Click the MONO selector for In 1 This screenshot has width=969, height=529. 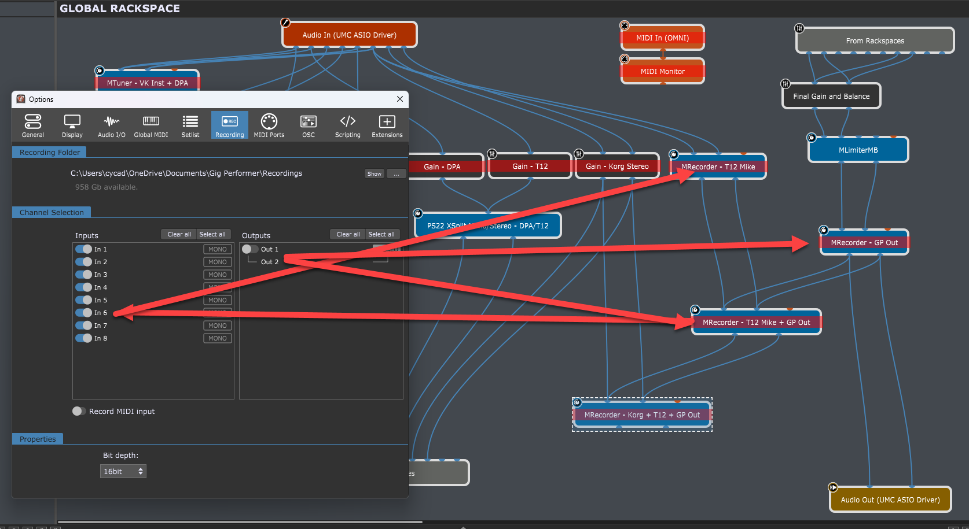click(x=218, y=249)
